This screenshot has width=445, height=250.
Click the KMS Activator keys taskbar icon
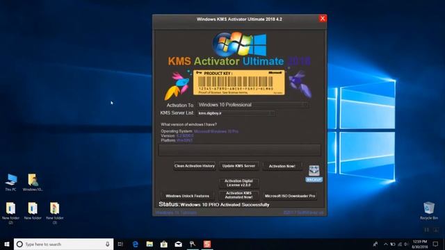click(193, 244)
